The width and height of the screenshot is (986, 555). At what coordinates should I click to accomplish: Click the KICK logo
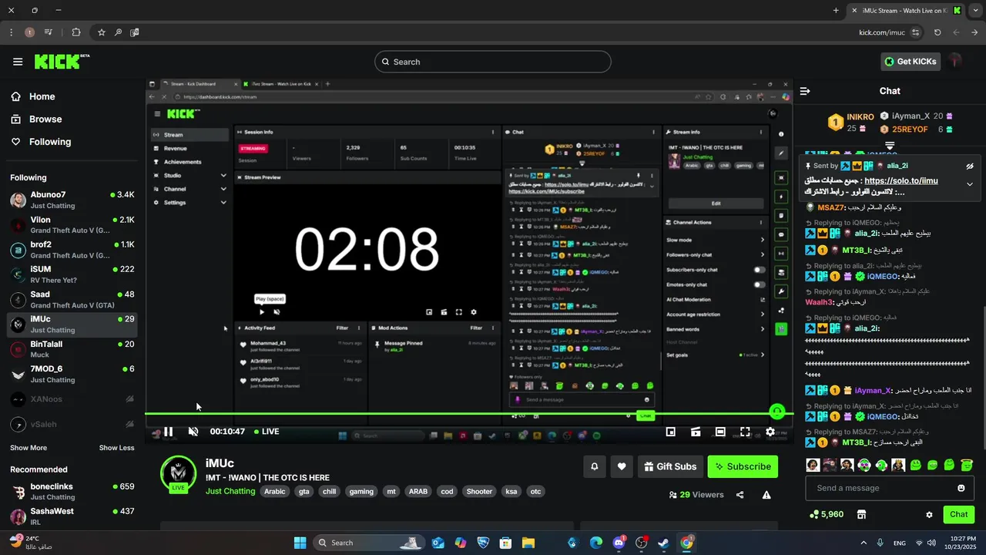[x=61, y=62]
